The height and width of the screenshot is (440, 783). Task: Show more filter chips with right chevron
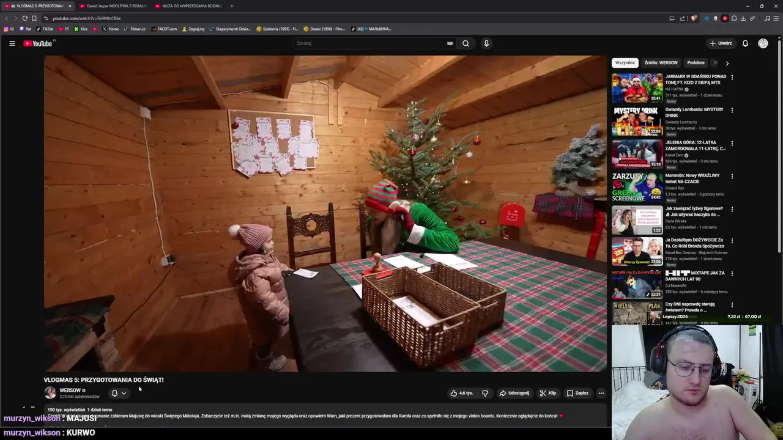[x=727, y=63]
